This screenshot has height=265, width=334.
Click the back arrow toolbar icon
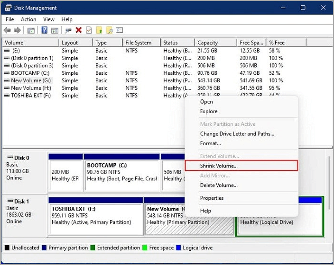click(7, 30)
